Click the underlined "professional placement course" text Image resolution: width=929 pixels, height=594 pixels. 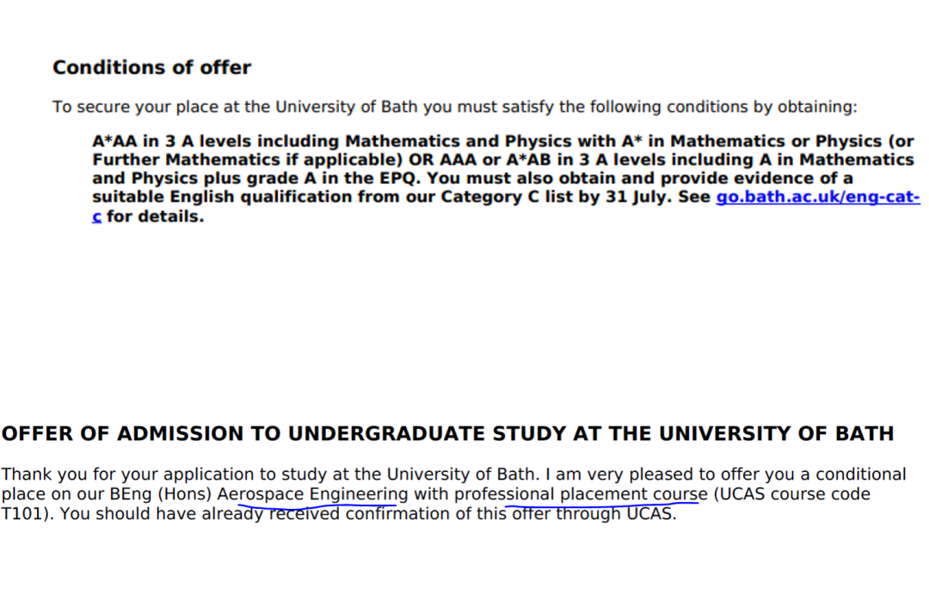click(580, 494)
